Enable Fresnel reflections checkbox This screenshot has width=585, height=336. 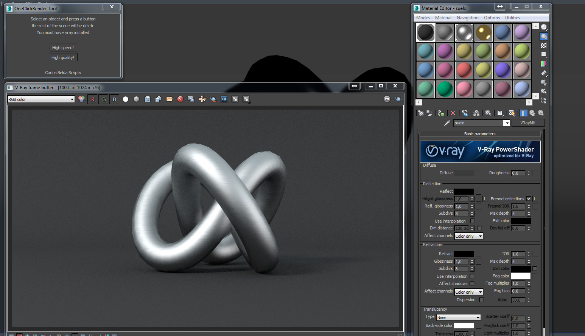[x=529, y=198]
